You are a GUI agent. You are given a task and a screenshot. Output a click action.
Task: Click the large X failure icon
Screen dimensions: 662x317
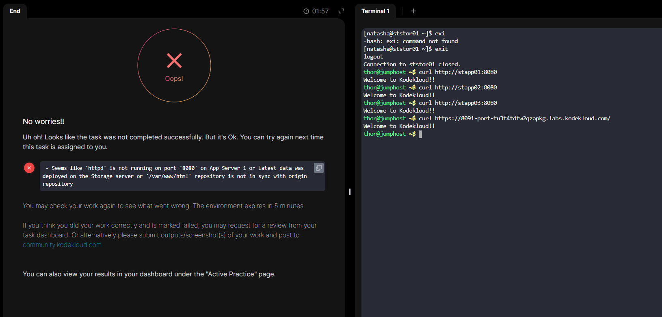pos(174,61)
